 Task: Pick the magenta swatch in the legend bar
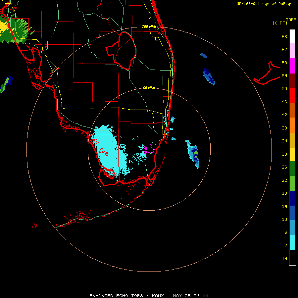click(292, 66)
